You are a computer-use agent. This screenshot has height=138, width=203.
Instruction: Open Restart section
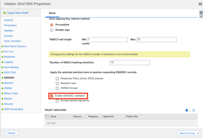(x=8, y=99)
